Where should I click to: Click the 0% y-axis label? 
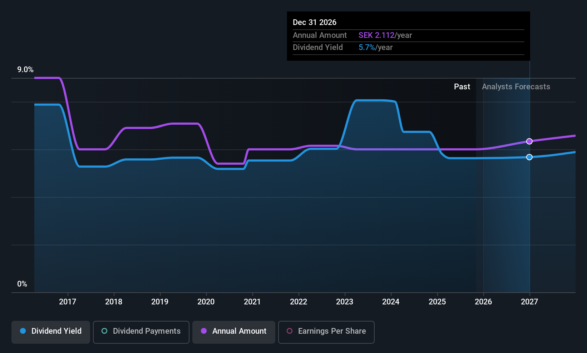[22, 284]
